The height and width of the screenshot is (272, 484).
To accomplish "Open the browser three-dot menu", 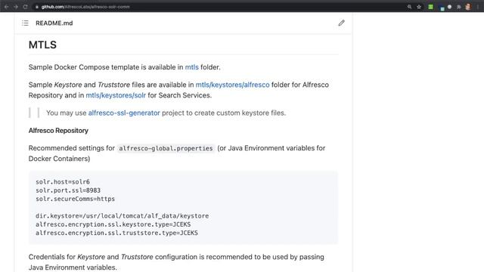I will coord(478,7).
